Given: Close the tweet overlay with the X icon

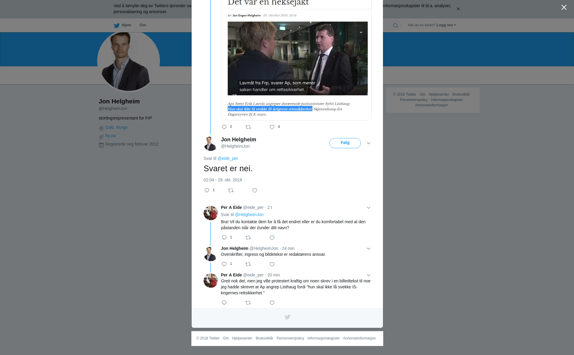Looking at the screenshot, I should (564, 7).
